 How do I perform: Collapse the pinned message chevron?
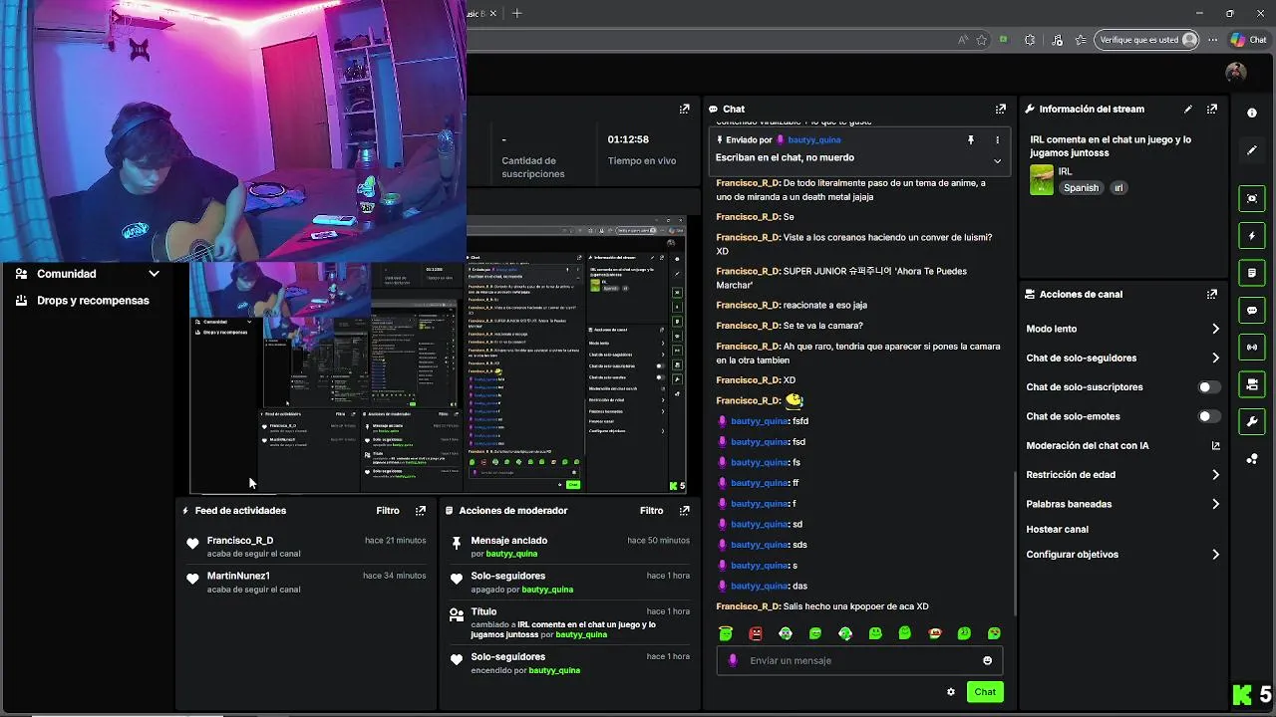[x=997, y=160]
